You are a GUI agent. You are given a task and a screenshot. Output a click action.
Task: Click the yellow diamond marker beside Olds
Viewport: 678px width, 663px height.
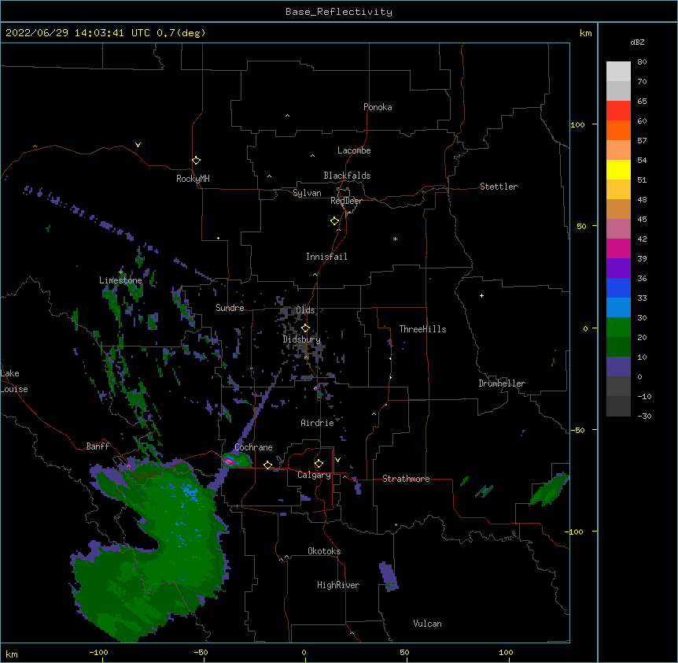pyautogui.click(x=305, y=328)
